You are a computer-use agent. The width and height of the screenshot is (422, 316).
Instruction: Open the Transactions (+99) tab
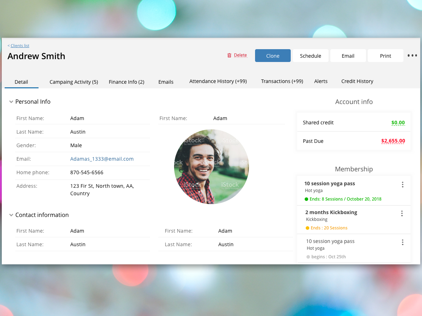click(282, 81)
